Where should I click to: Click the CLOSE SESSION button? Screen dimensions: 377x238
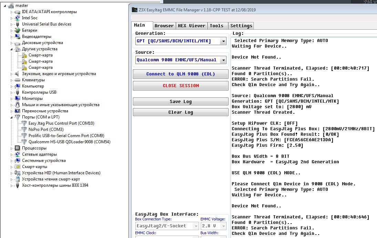point(180,86)
